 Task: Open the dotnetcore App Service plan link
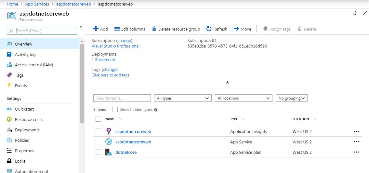tap(126, 152)
